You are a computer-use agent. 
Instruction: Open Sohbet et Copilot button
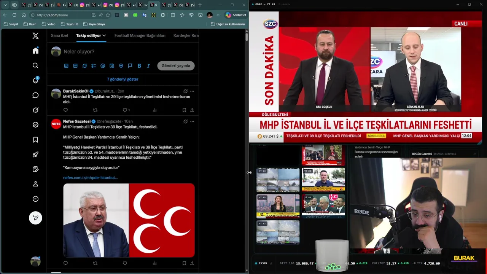point(236,15)
